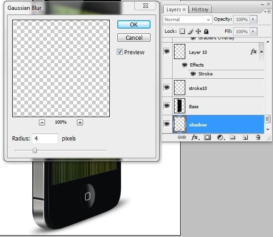Viewport: 273px width, 237px height.
Task: Hide the stroke10 layer
Action: coord(167,87)
